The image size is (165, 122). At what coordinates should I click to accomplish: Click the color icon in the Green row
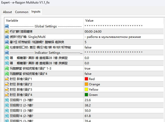pos(7,95)
